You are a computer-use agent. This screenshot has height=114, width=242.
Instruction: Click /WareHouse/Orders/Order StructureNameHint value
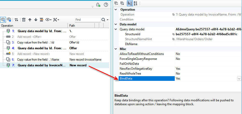pos(194,39)
